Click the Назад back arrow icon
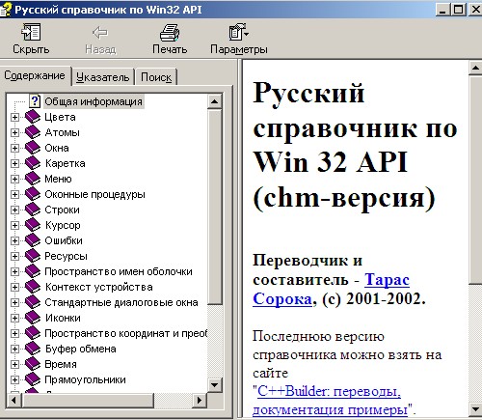This screenshot has height=420, width=482. coord(100,33)
